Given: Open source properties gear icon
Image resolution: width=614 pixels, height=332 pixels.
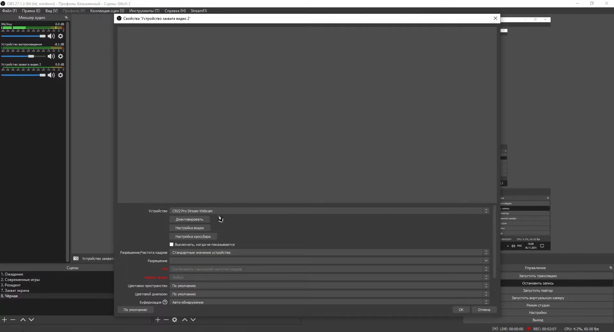Looking at the screenshot, I should tap(174, 319).
